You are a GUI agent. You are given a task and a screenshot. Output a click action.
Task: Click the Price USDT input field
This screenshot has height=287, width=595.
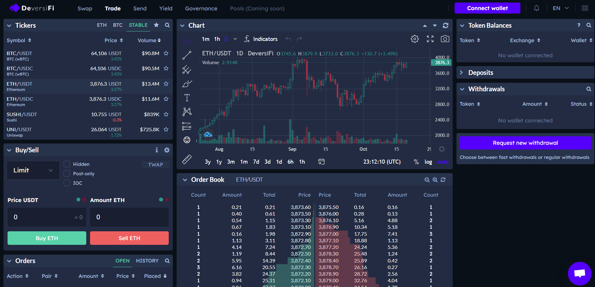(47, 217)
